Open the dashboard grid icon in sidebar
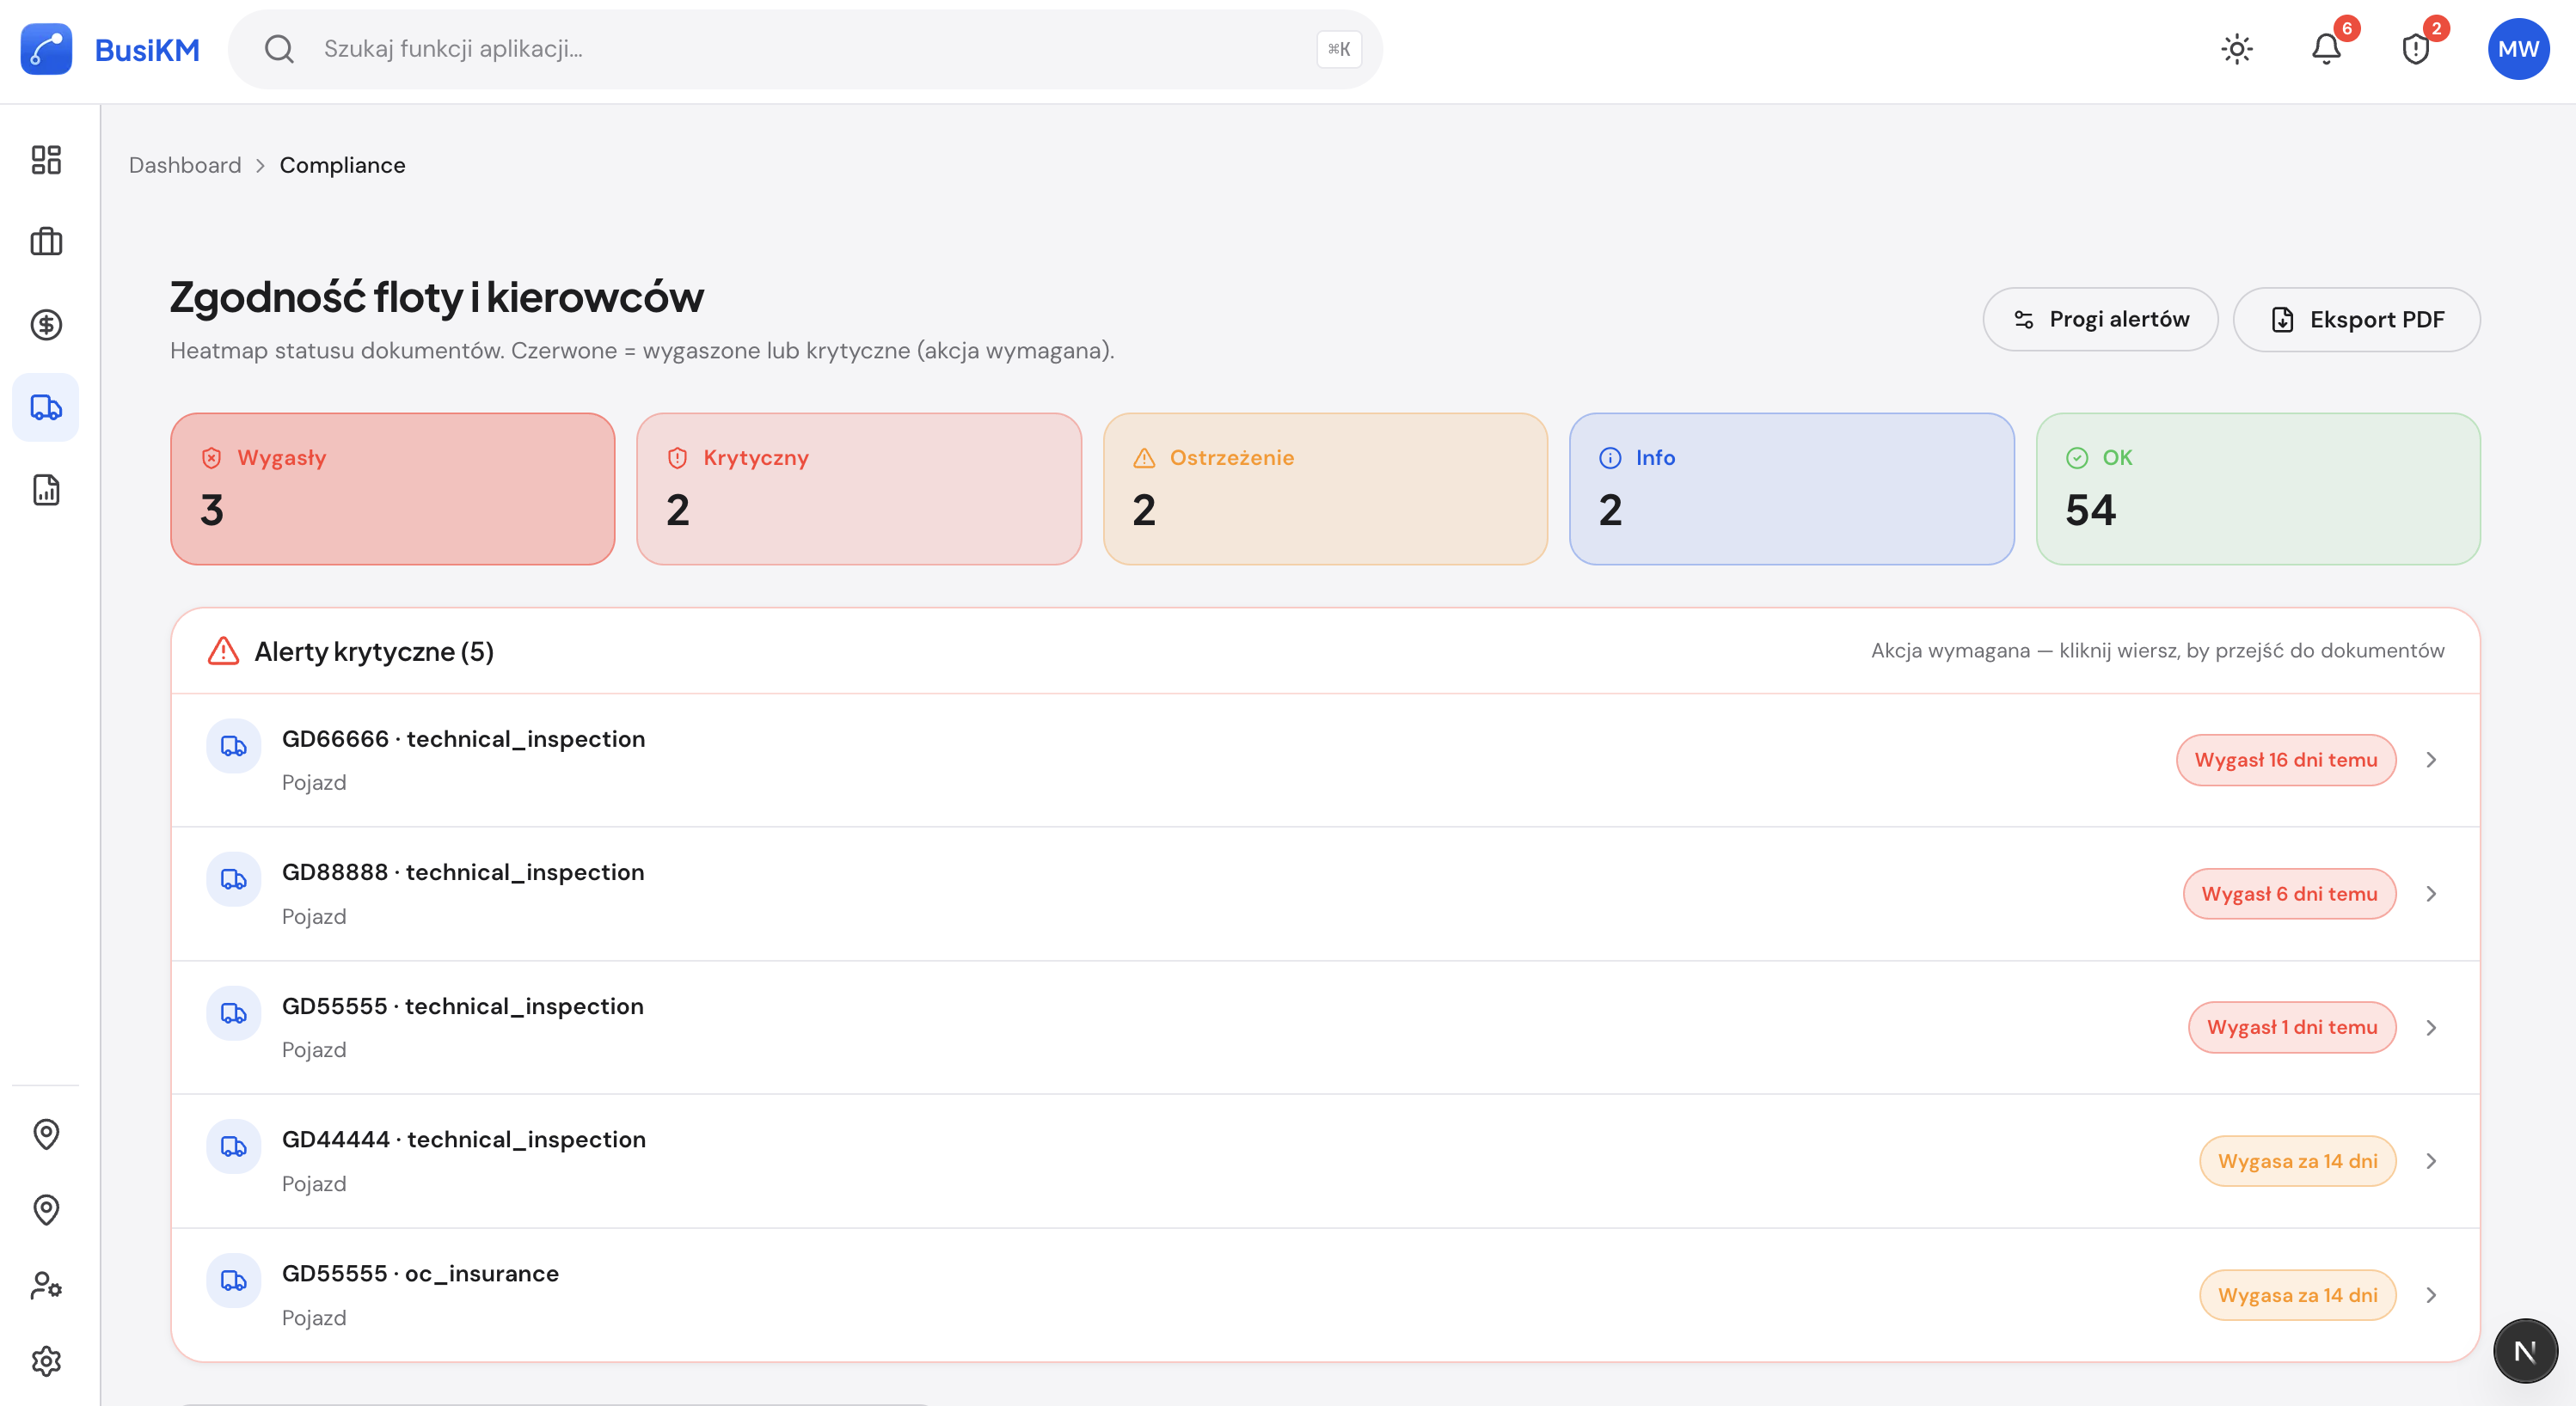The image size is (2576, 1406). (46, 160)
